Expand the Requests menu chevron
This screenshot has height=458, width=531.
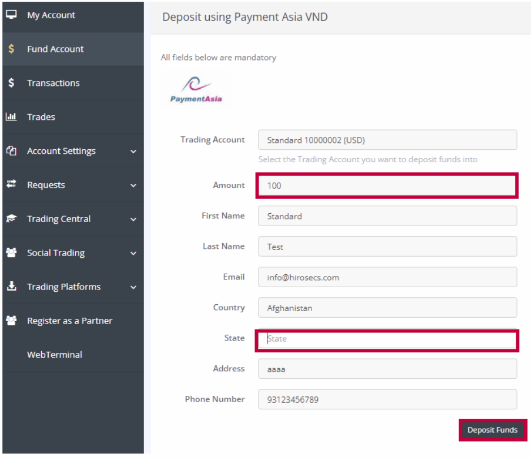(133, 185)
